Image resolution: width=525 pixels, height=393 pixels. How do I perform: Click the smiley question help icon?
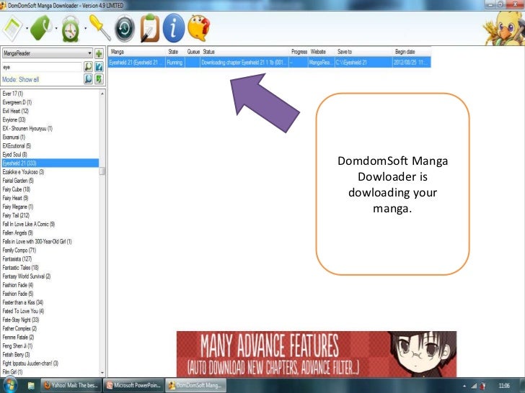pos(199,28)
